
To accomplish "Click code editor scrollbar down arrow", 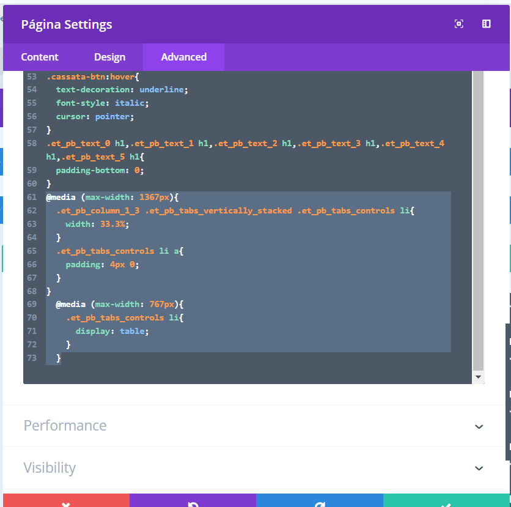I will (x=478, y=377).
